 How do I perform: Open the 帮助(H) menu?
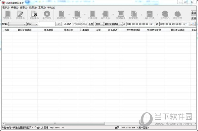coord(51,8)
